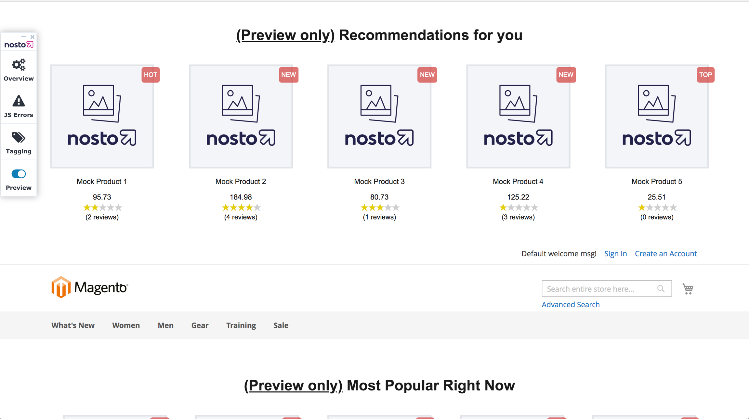Open the Women category menu
749x419 pixels.
pos(126,325)
